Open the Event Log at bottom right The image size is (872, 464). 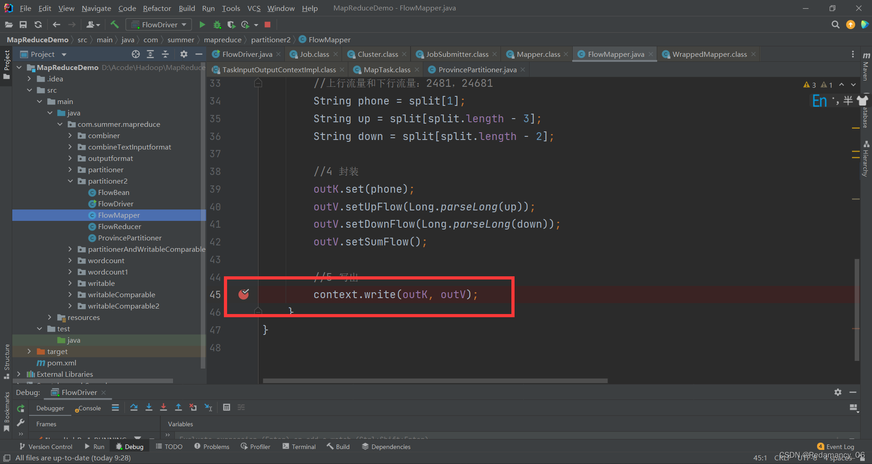836,447
